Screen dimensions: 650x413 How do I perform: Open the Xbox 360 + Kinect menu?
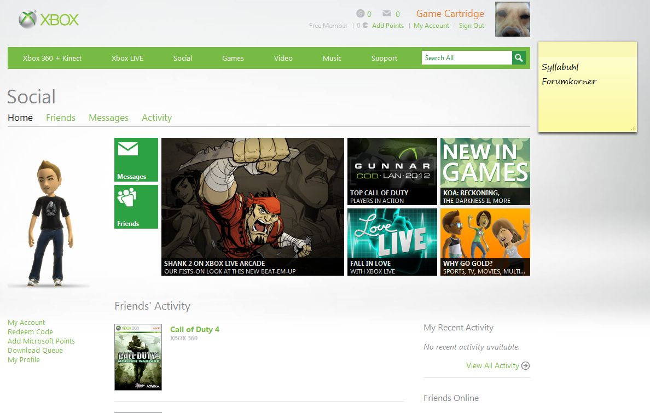52,58
